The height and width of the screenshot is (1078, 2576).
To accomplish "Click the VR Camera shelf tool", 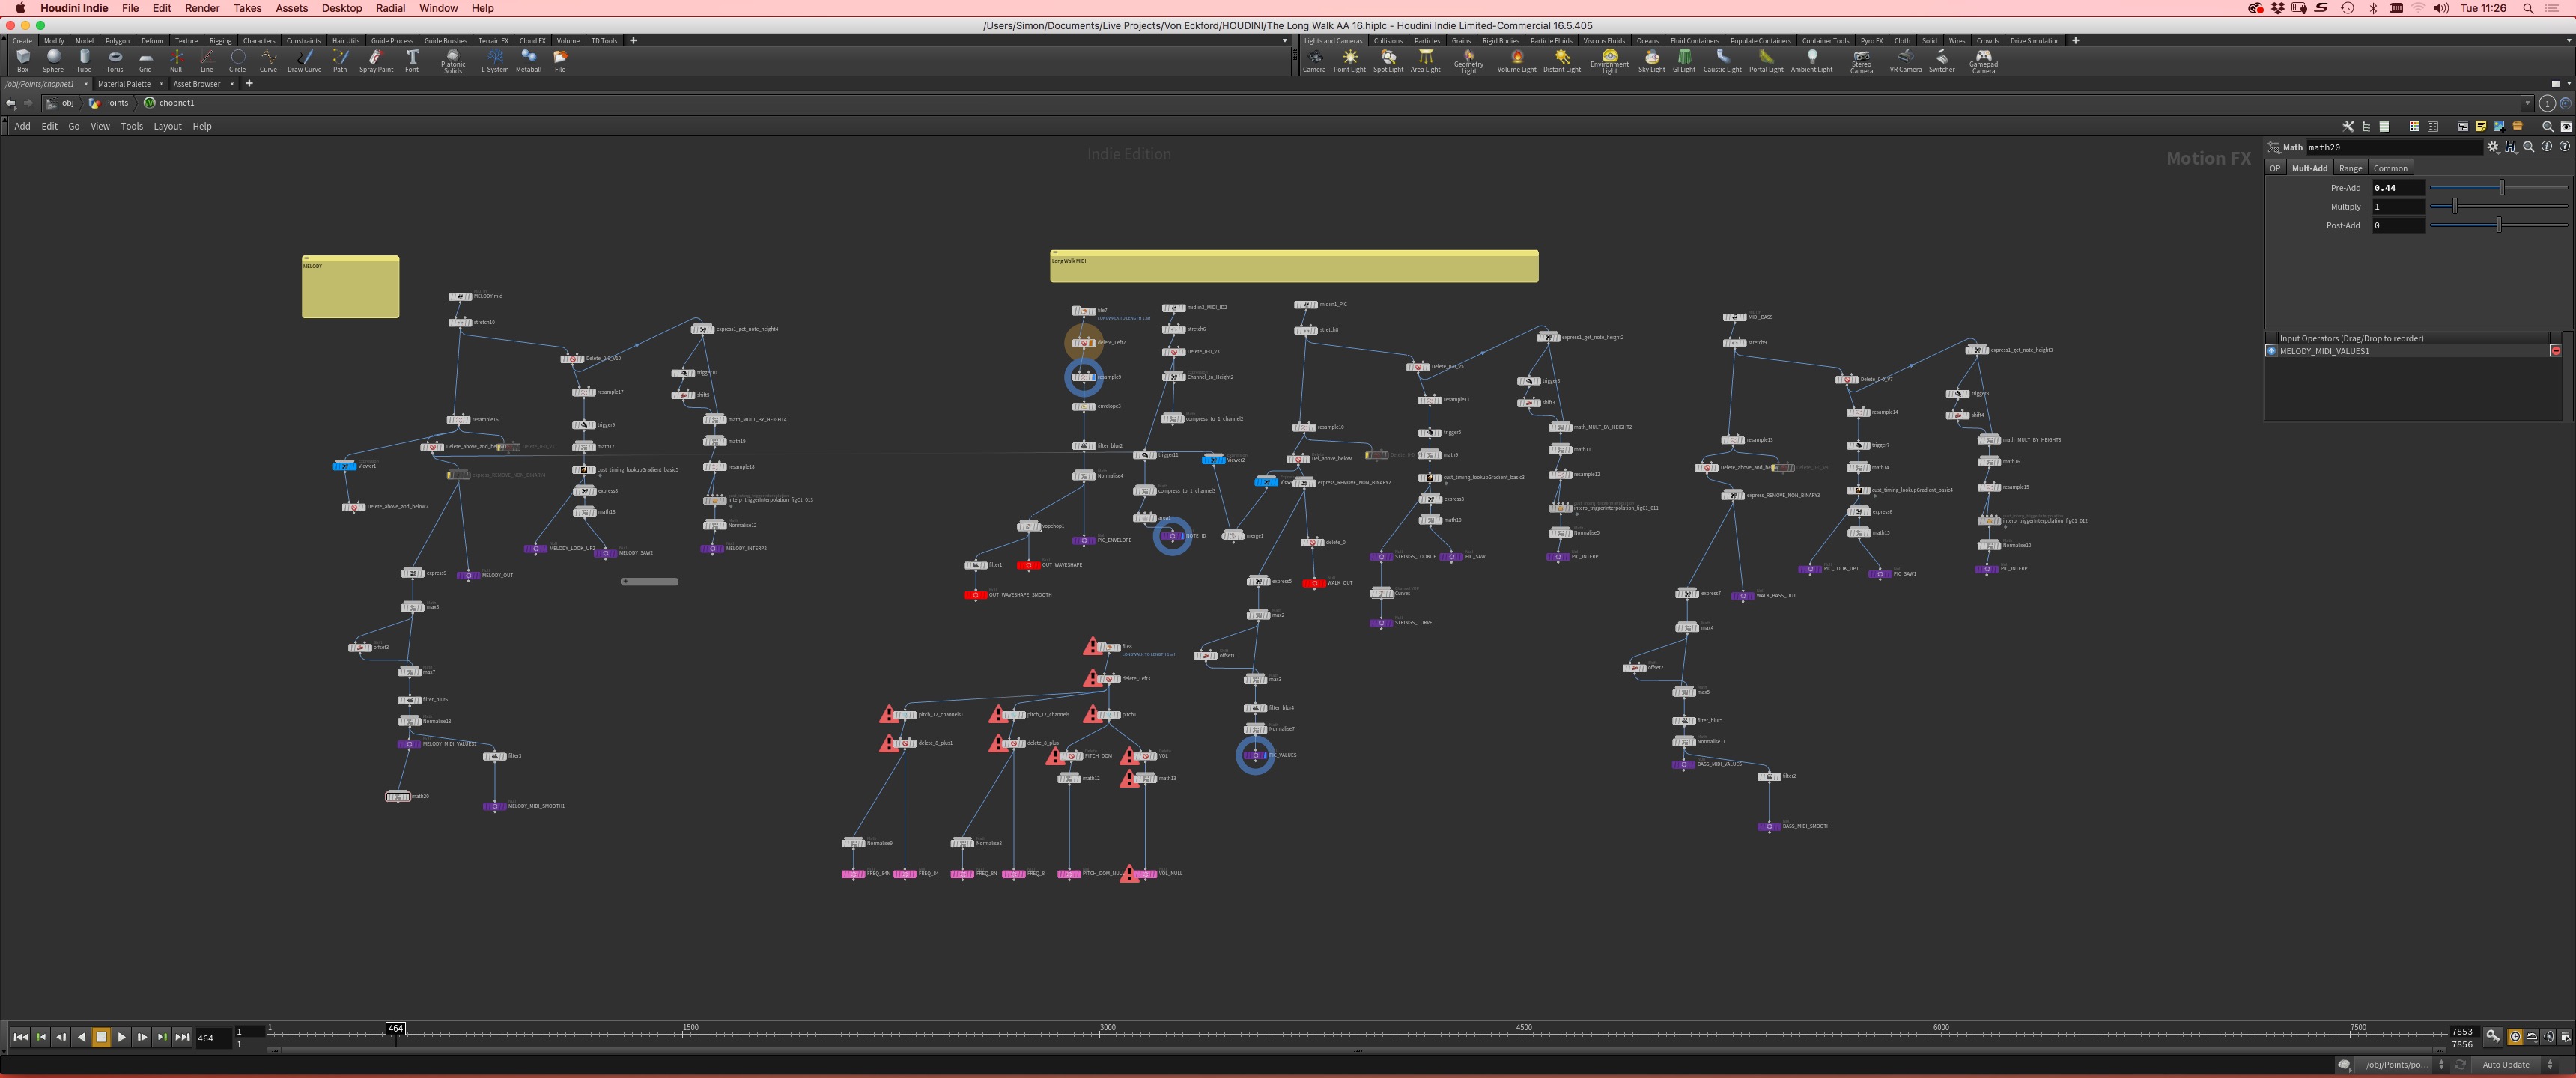I will click(x=1904, y=60).
